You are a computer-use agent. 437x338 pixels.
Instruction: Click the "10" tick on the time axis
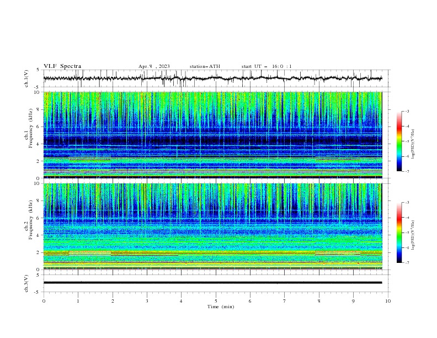388,301
